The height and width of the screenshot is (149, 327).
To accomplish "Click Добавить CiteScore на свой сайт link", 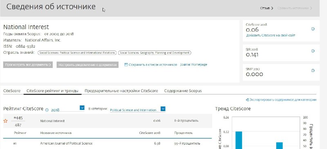I will 271,35.
